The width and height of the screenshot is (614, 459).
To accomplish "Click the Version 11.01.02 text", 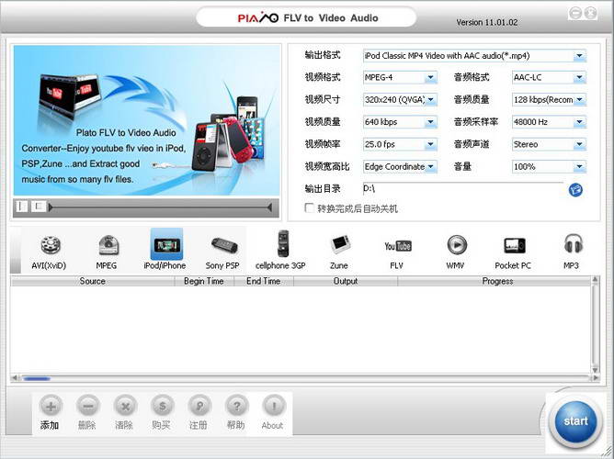I will pyautogui.click(x=487, y=22).
